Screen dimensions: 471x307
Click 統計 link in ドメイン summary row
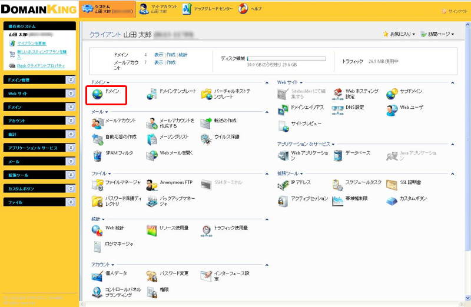tap(183, 55)
